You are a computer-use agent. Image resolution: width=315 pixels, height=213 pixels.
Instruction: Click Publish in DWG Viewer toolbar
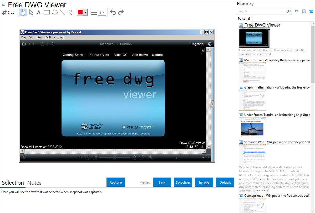coord(126,44)
